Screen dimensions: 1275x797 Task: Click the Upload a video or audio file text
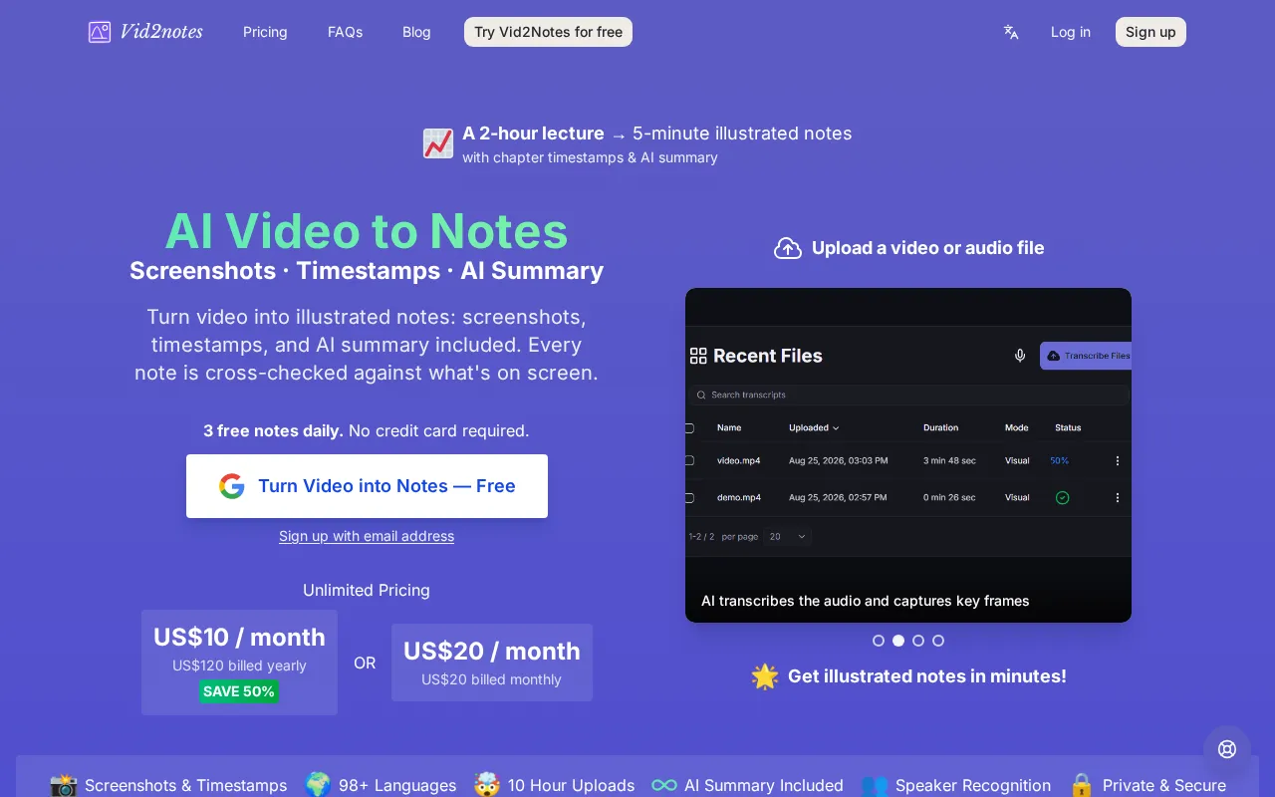click(x=928, y=248)
